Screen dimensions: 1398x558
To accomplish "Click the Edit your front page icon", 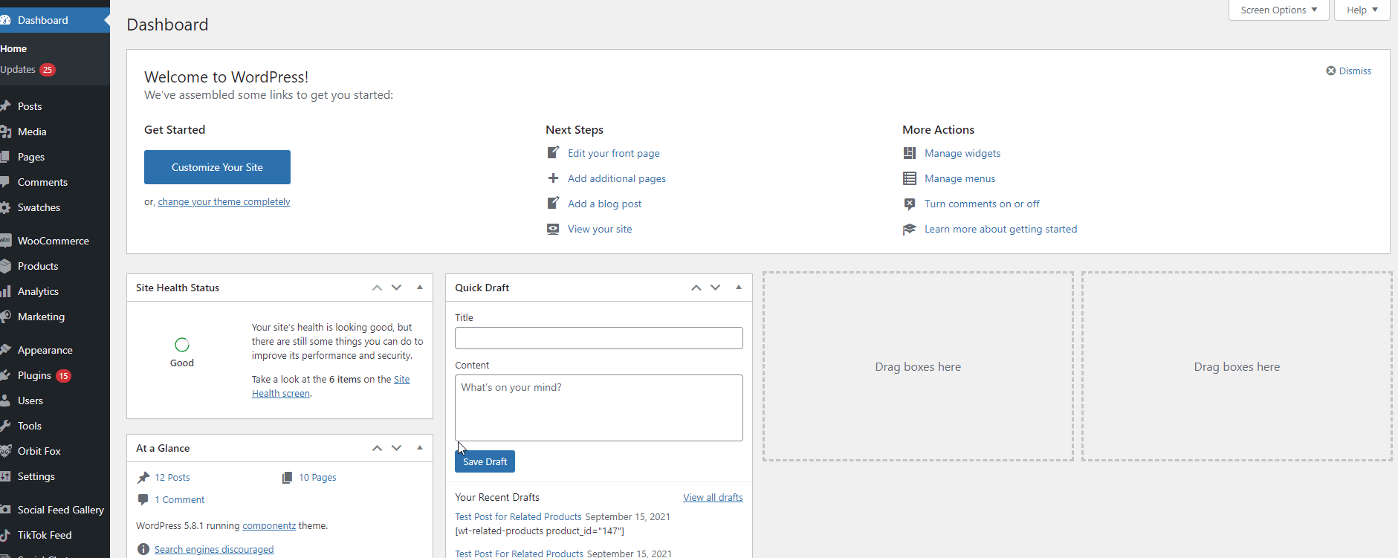I will (x=553, y=153).
